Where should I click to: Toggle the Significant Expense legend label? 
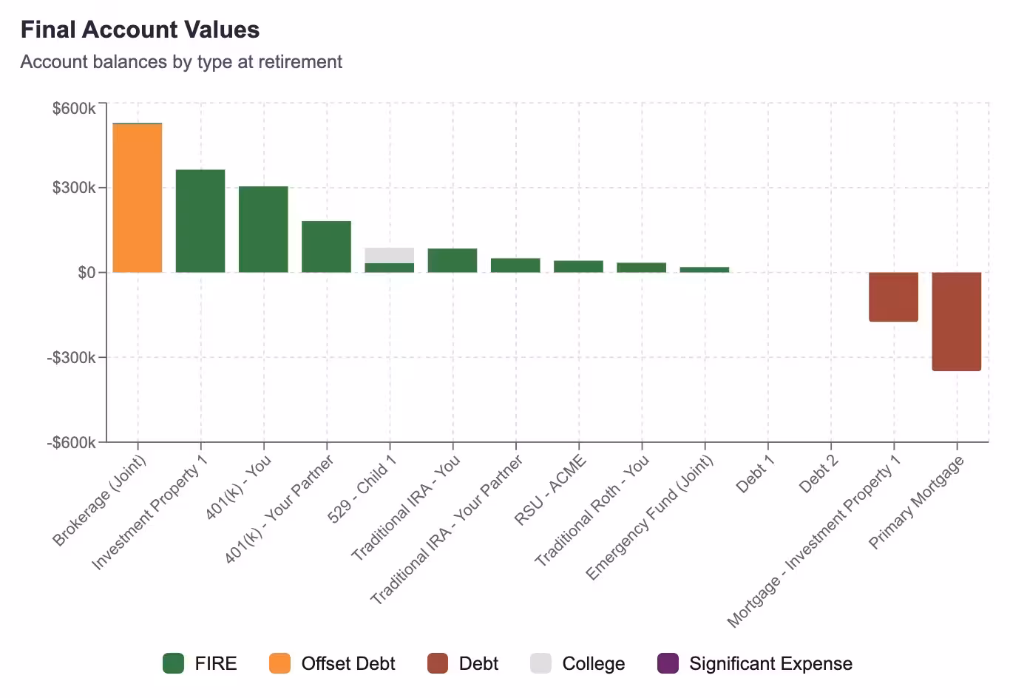(x=770, y=663)
